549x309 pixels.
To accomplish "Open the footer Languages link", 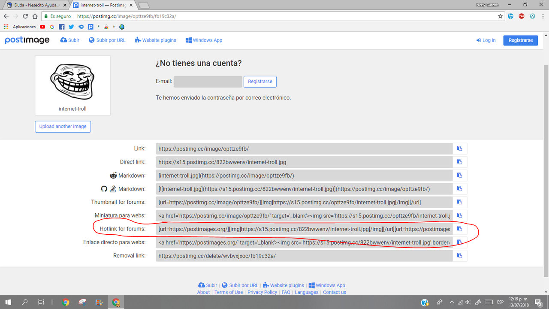I will pyautogui.click(x=307, y=292).
